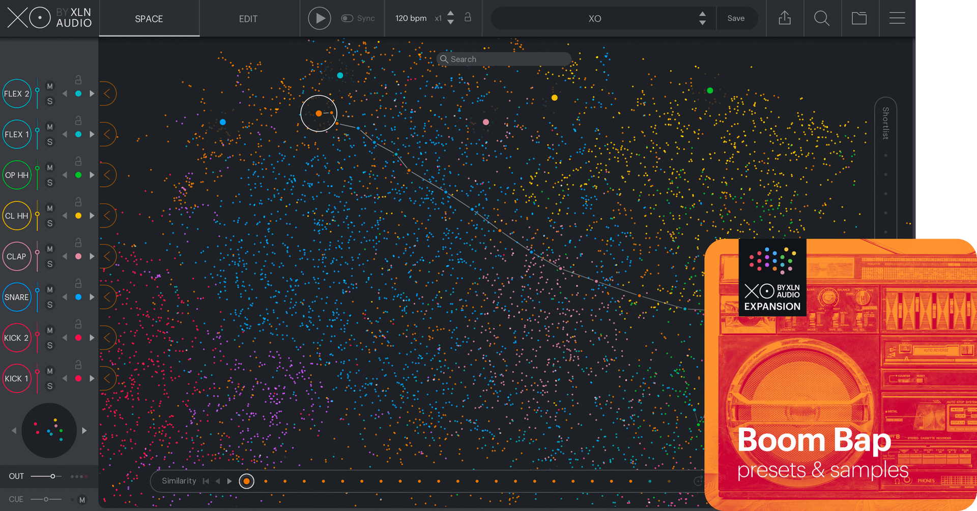
Task: Expand the FLEX 2 channel chevron
Action: pos(107,94)
